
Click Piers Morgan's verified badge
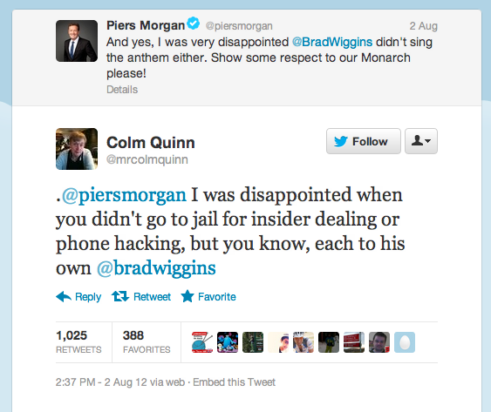194,24
